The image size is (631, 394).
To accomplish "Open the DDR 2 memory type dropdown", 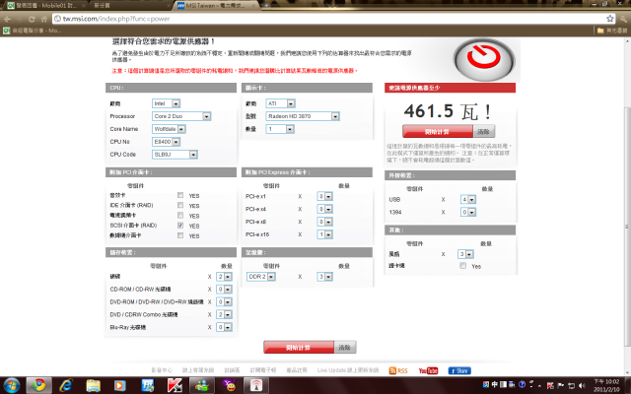I will (x=260, y=277).
